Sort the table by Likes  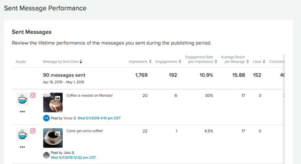[259, 62]
